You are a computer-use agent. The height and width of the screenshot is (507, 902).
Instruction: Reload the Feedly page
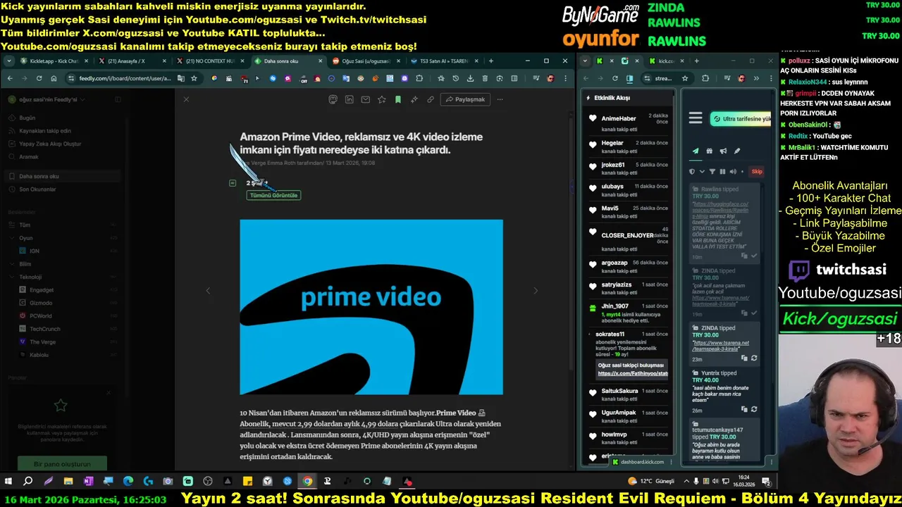tap(39, 78)
